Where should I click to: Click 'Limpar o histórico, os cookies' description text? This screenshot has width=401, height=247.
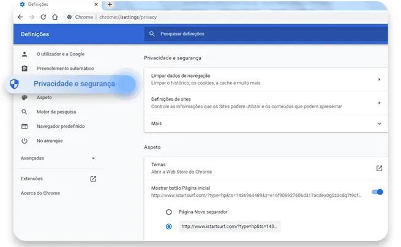pos(206,83)
